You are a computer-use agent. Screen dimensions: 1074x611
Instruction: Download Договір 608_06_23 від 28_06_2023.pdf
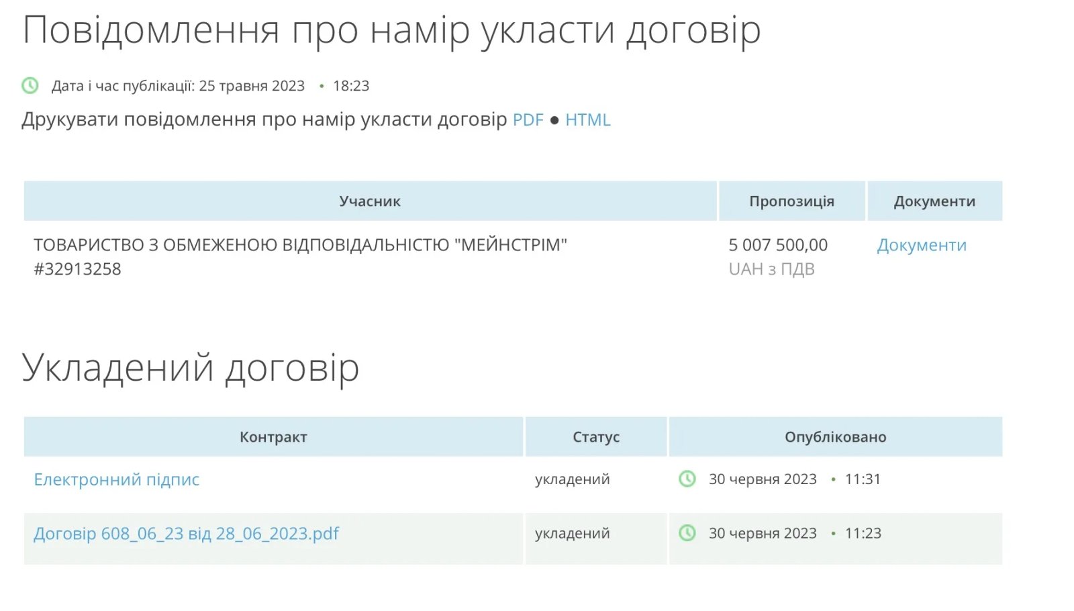(x=186, y=533)
